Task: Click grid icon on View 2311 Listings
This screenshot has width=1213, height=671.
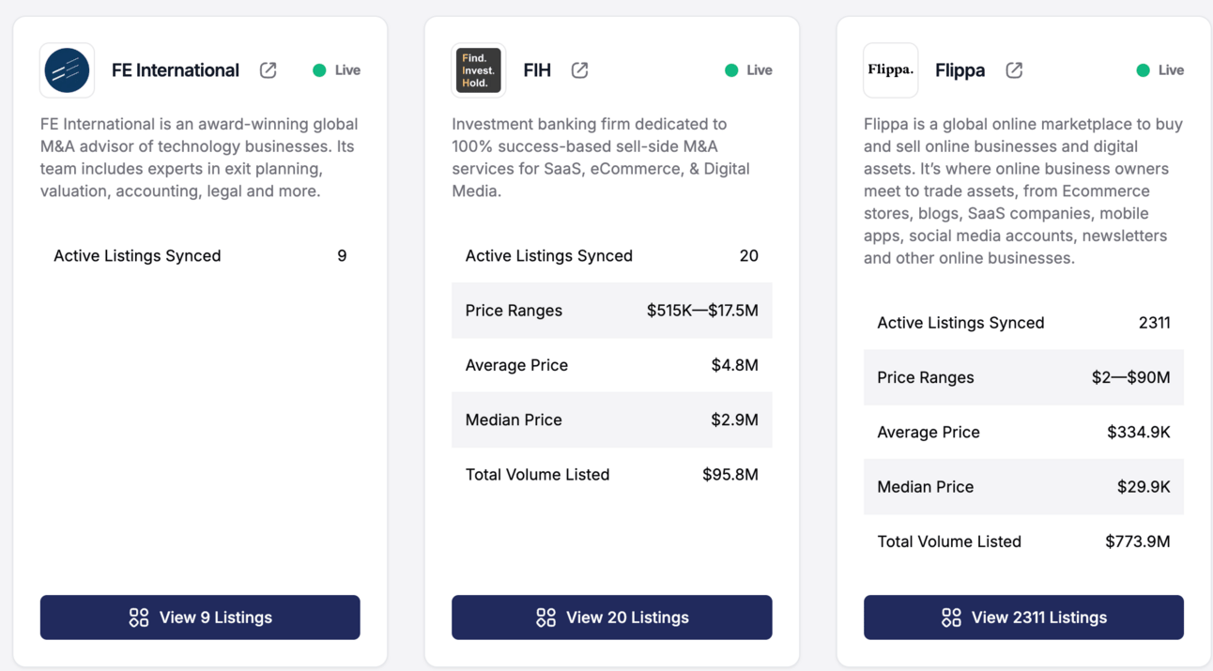Action: [951, 618]
